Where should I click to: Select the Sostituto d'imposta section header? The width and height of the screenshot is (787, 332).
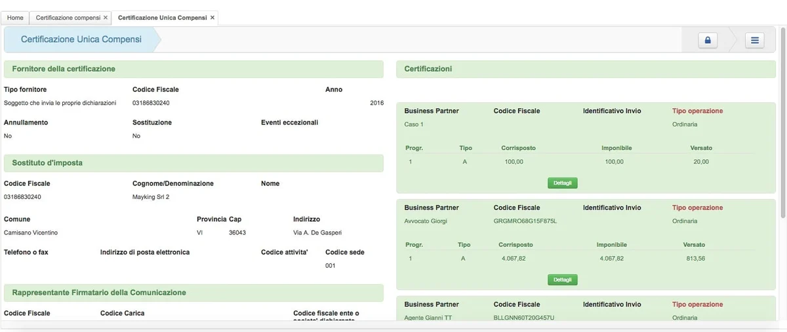click(193, 163)
